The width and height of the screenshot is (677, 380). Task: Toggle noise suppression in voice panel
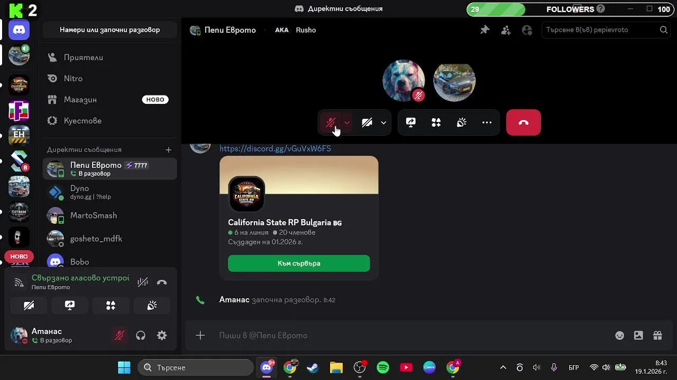click(143, 282)
